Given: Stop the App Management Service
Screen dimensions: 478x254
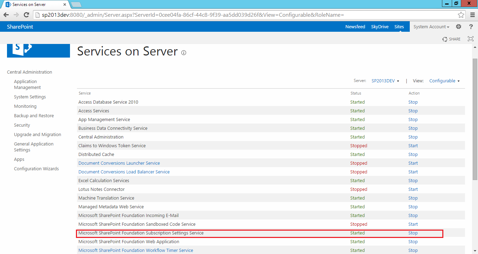Looking at the screenshot, I should 413,120.
